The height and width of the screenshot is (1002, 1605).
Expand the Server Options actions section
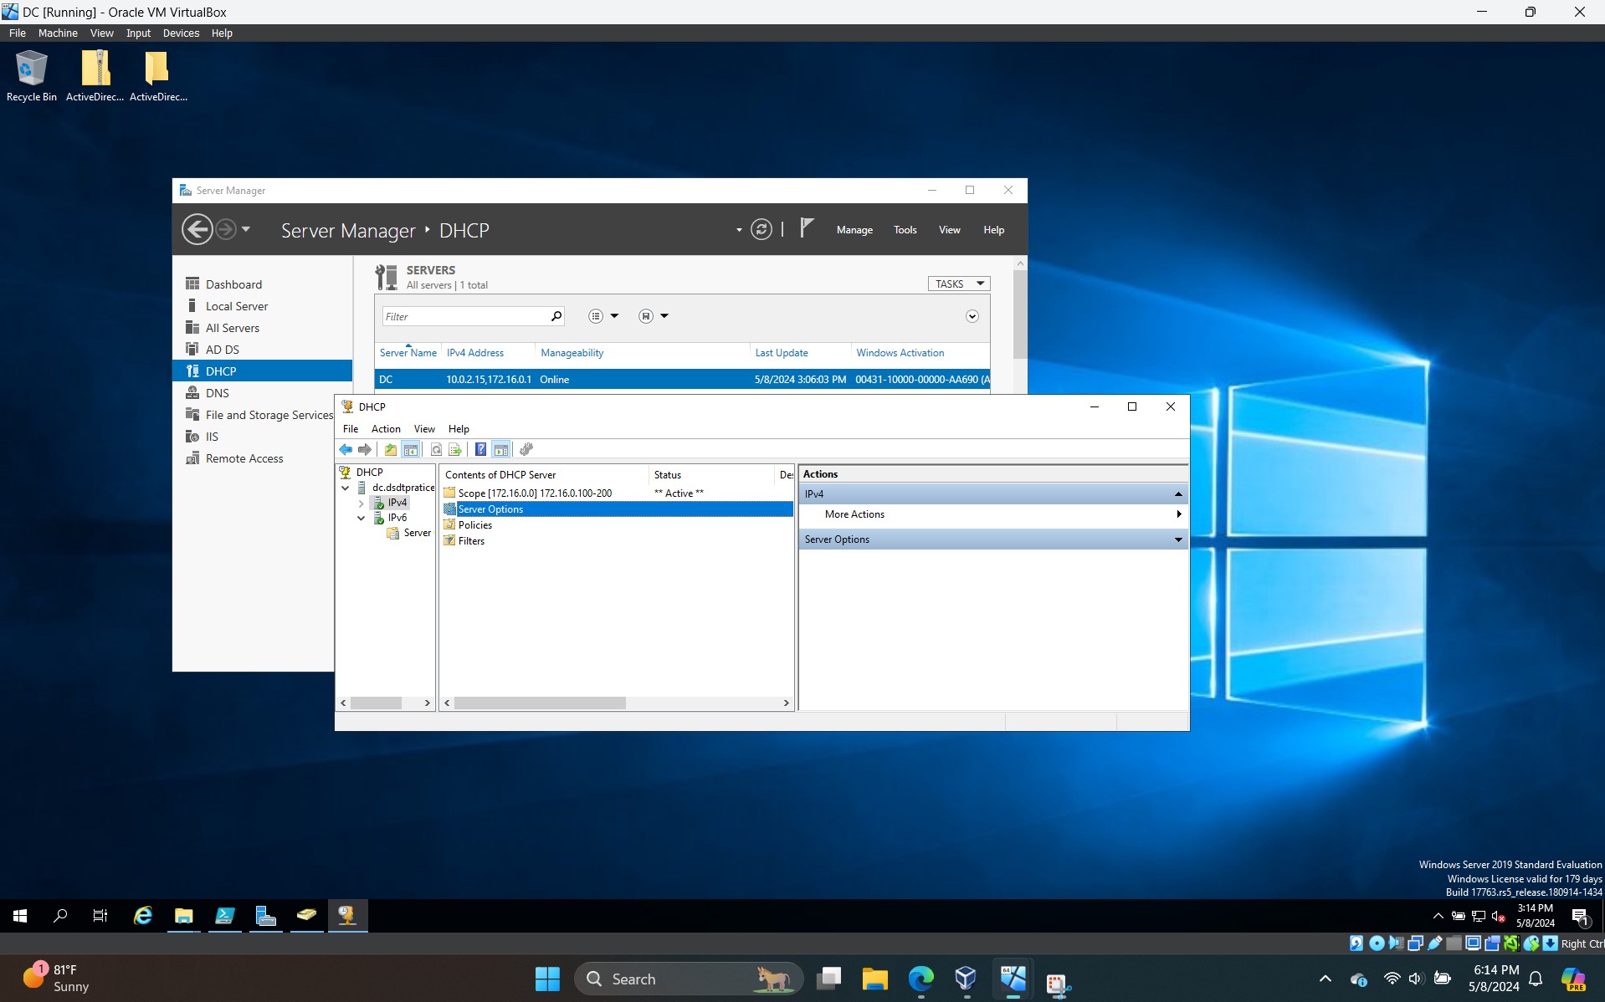pyautogui.click(x=1179, y=539)
